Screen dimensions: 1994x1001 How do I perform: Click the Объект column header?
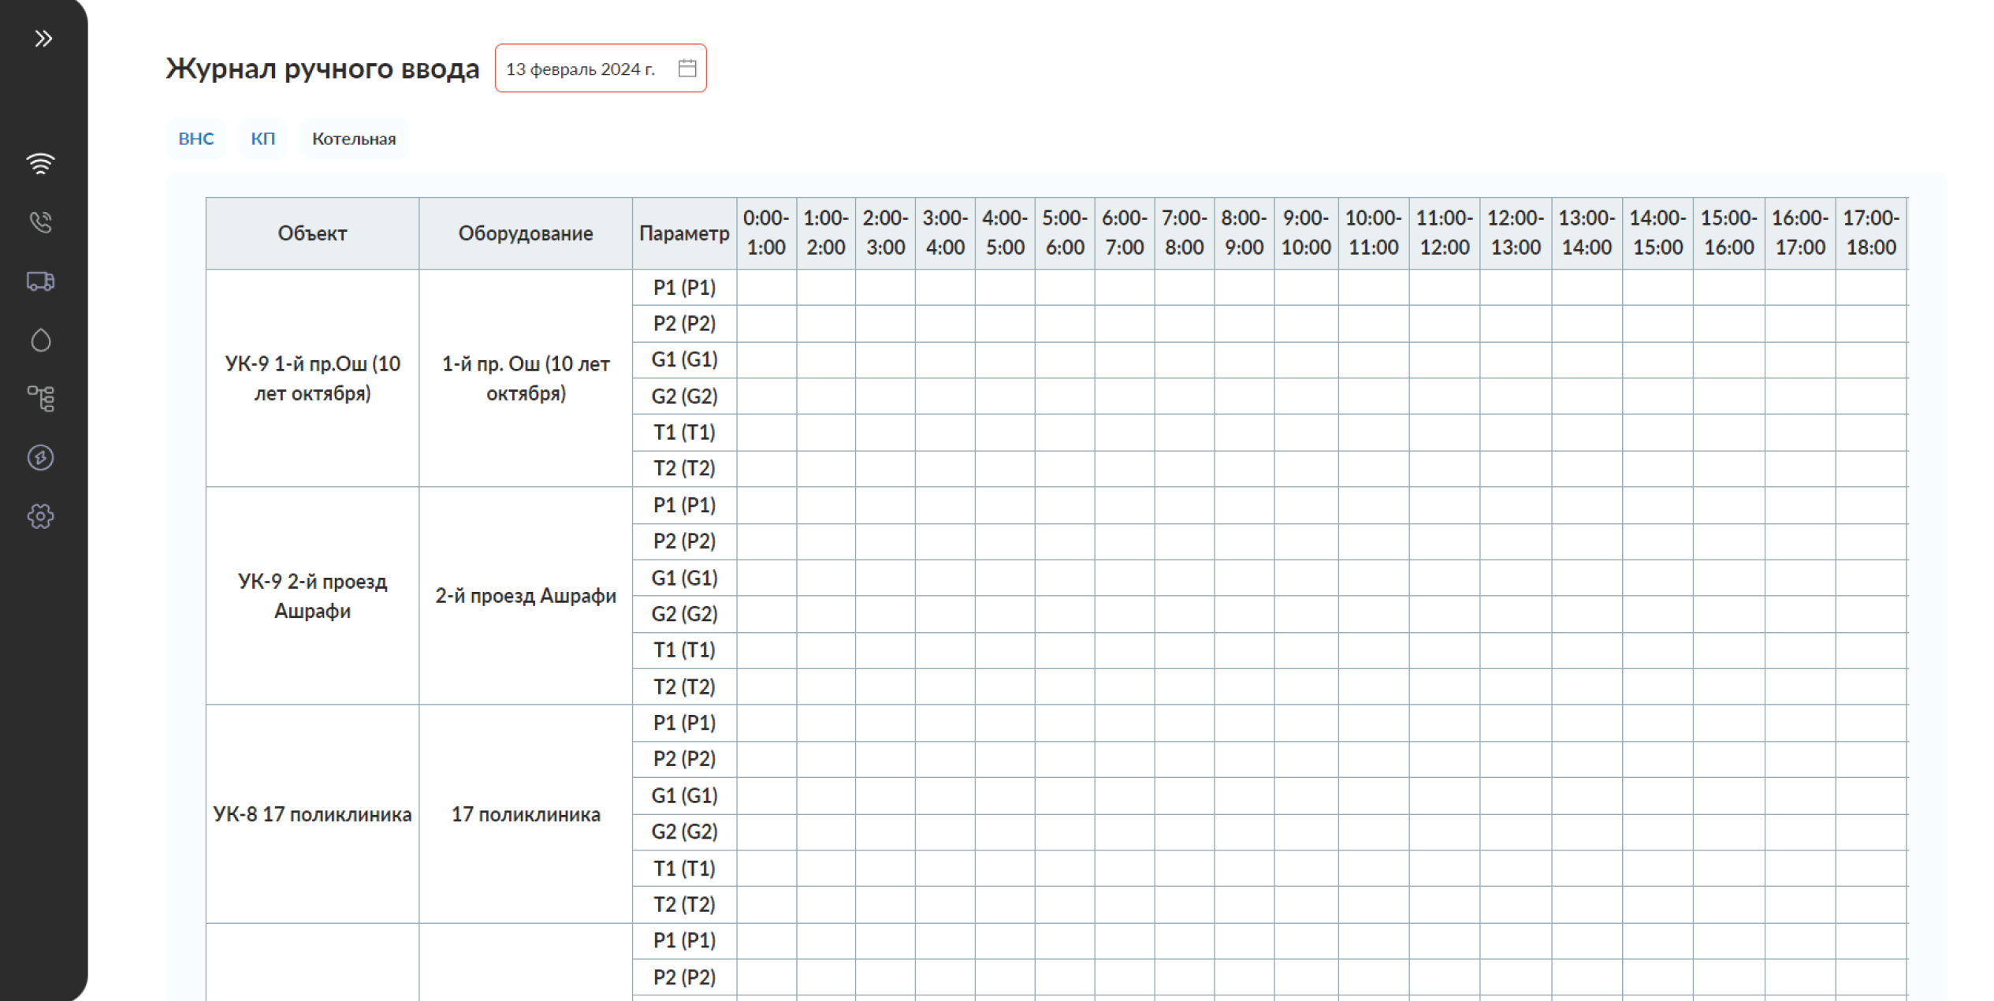[312, 233]
